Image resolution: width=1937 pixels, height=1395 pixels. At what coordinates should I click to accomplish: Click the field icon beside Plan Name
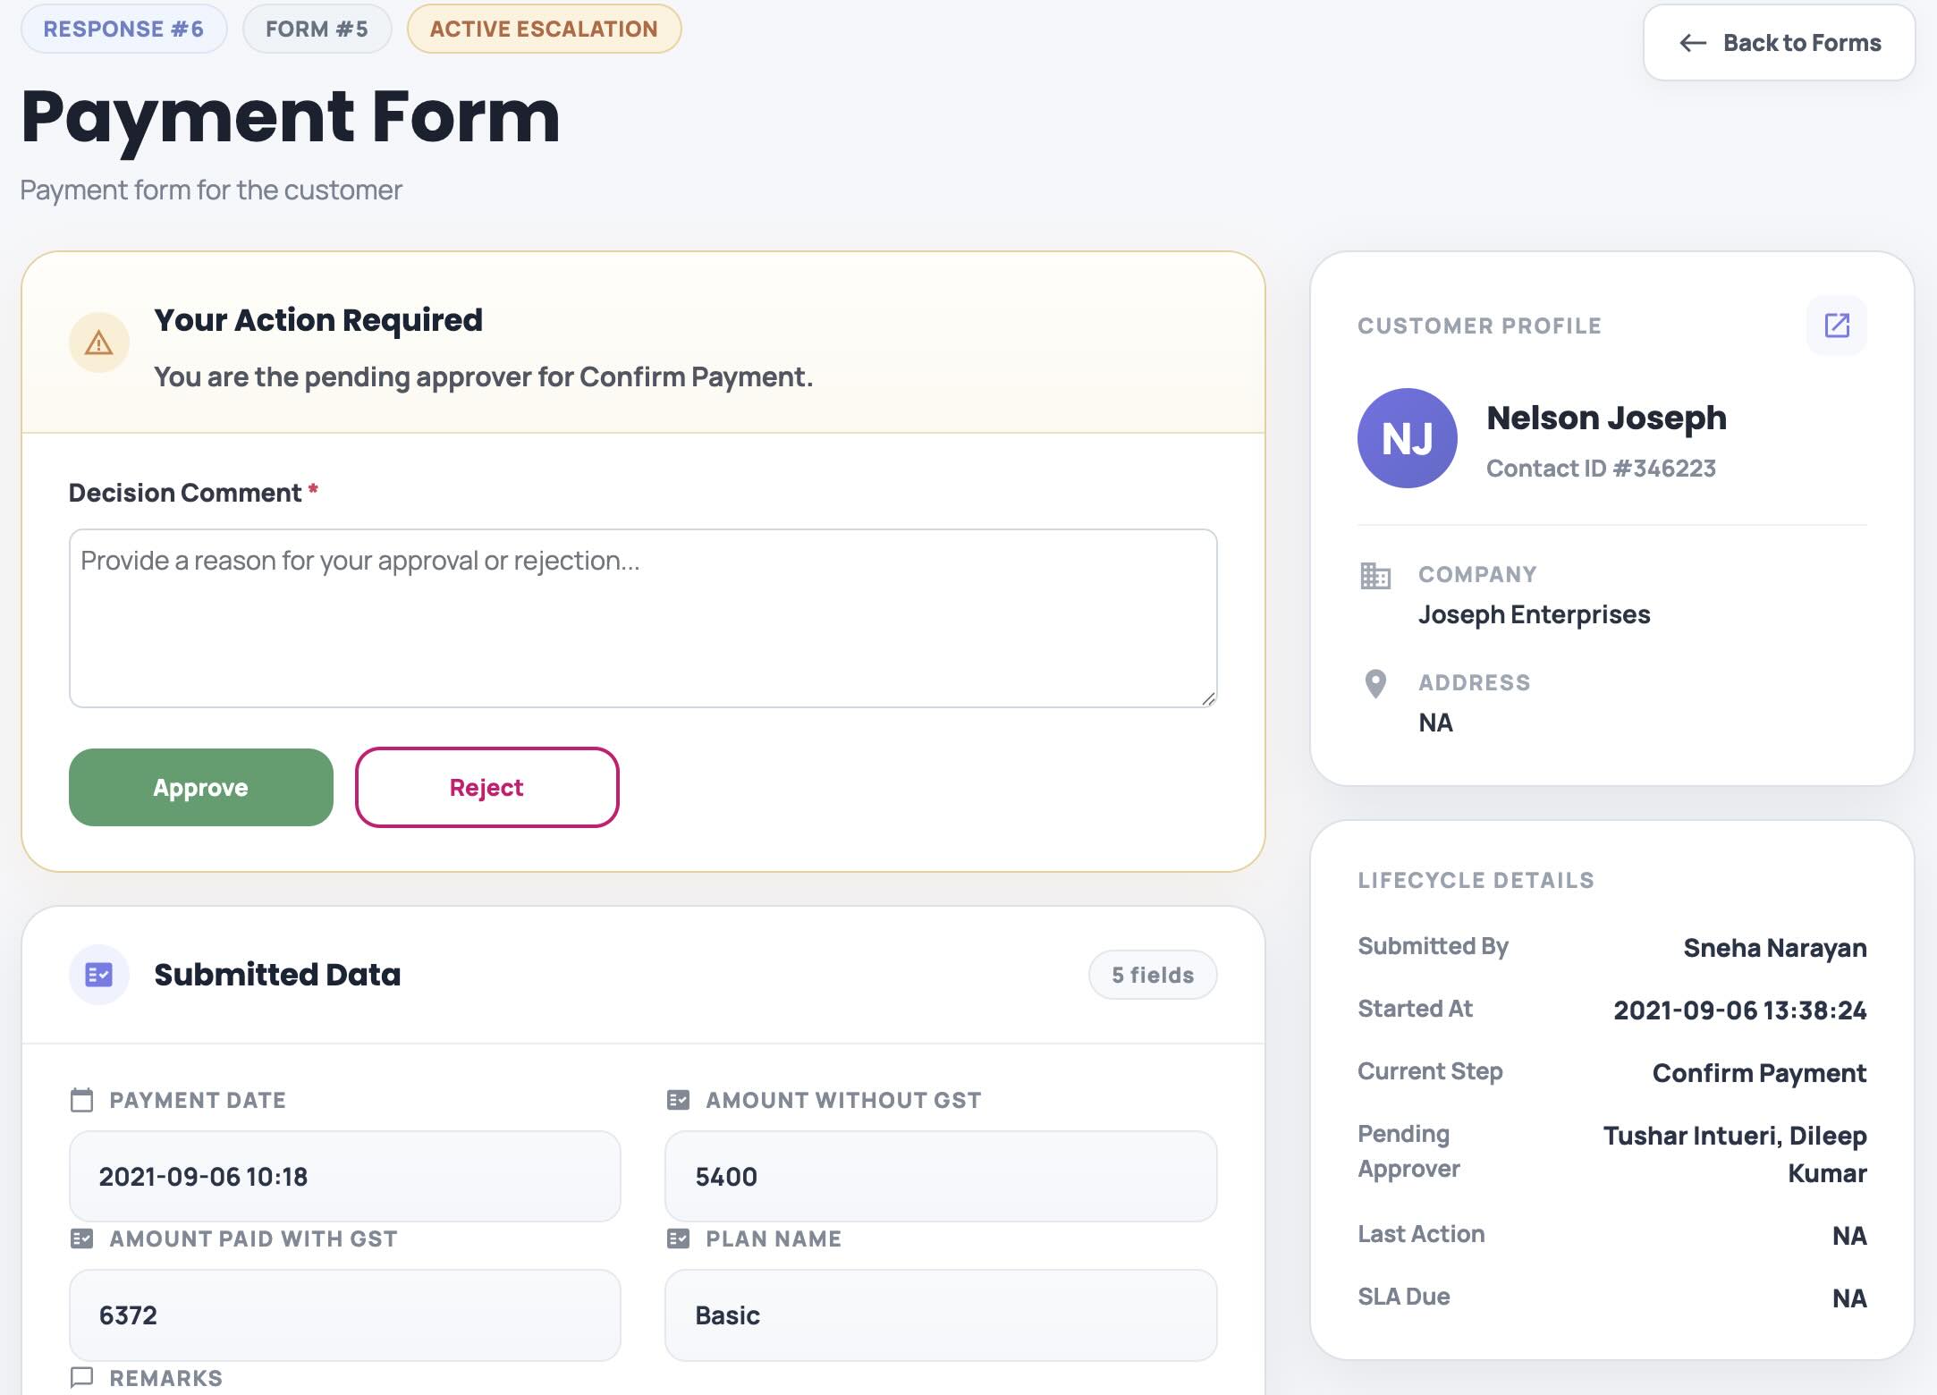pos(678,1239)
